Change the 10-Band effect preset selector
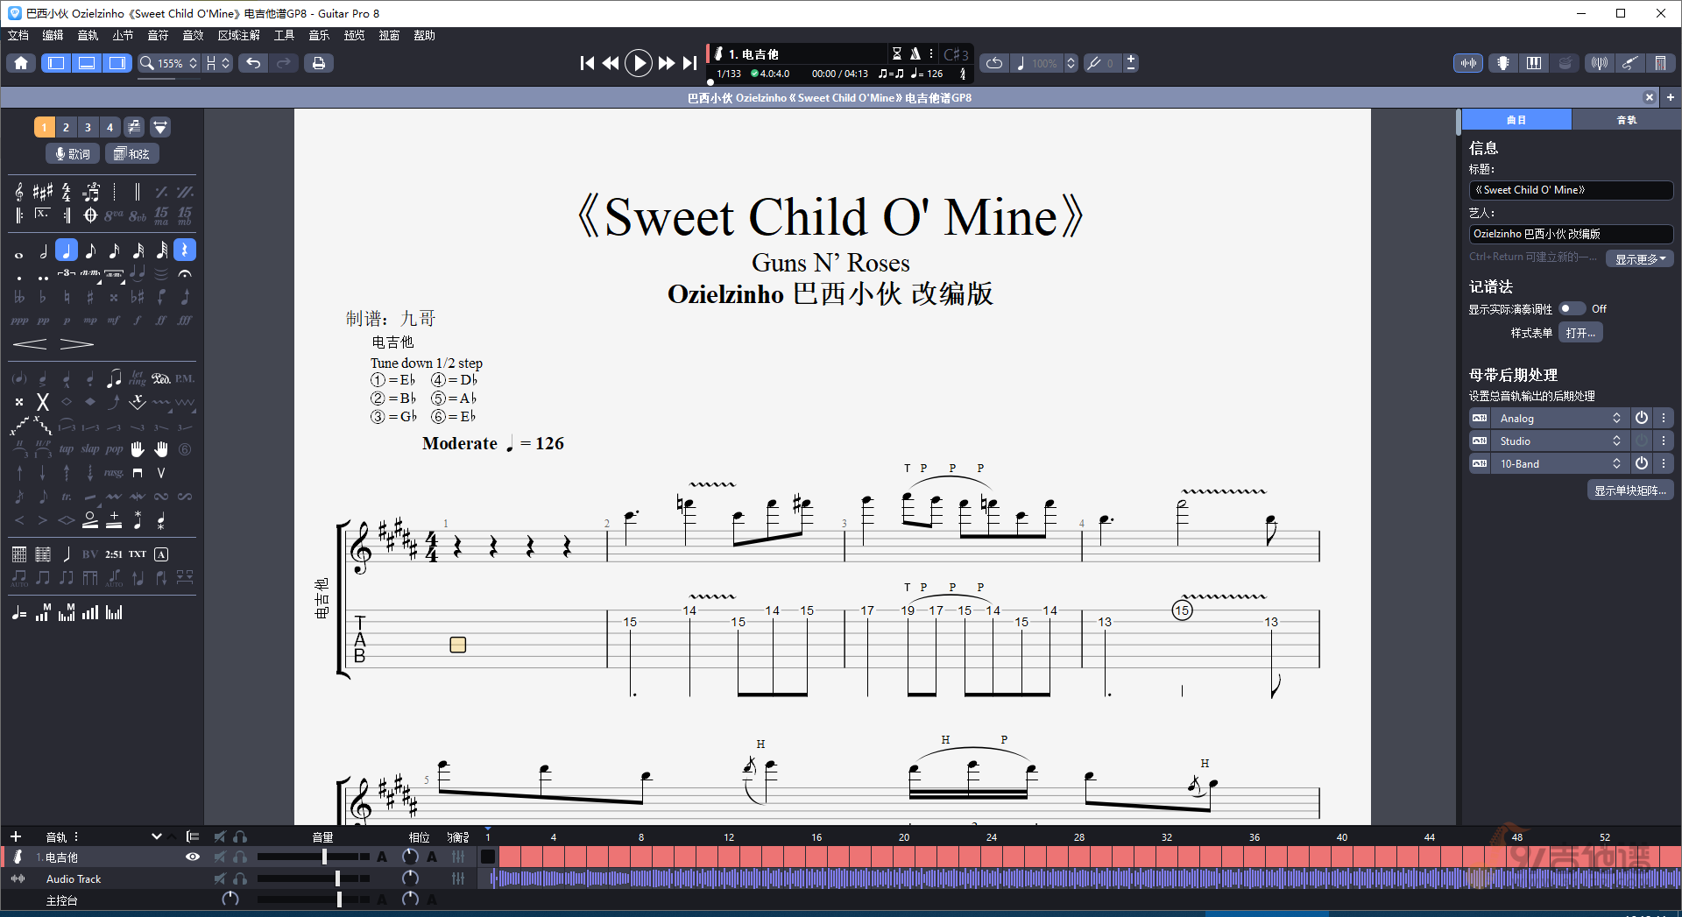Screen dimensions: 1682x917 pyautogui.click(x=1560, y=463)
